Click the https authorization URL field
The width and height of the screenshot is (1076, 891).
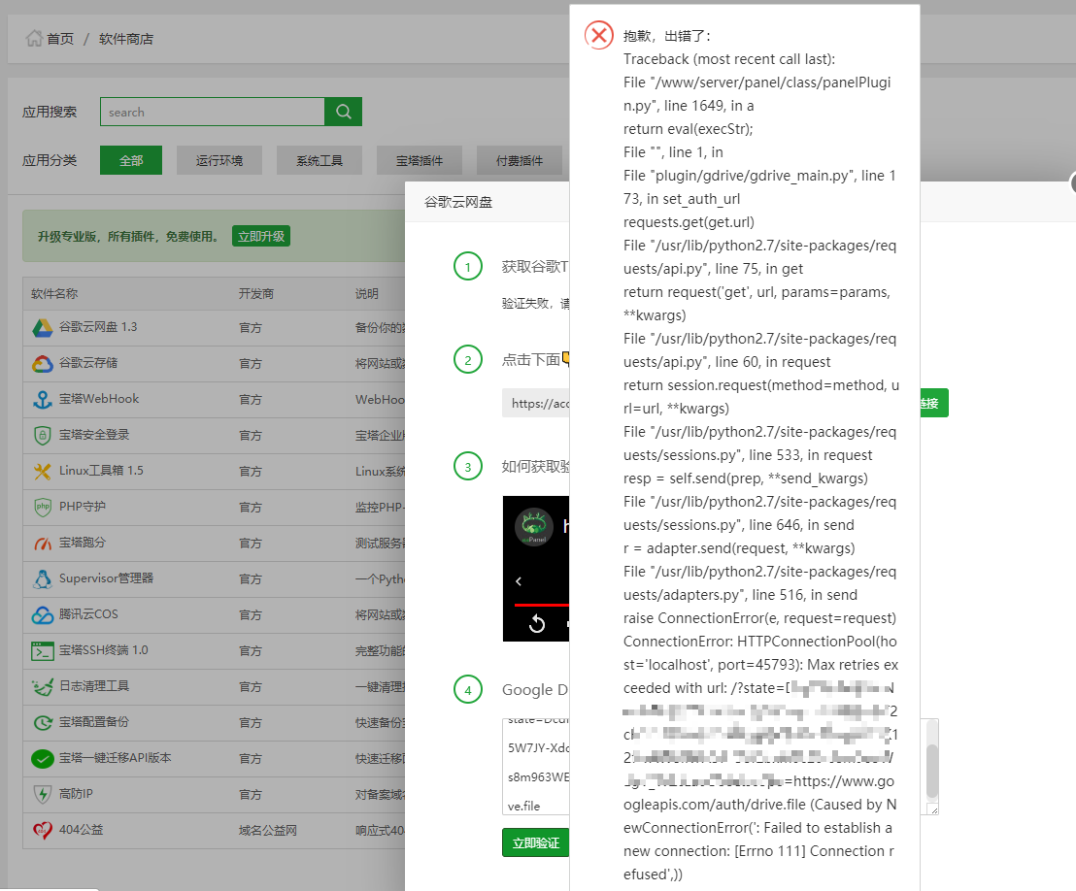pos(536,404)
